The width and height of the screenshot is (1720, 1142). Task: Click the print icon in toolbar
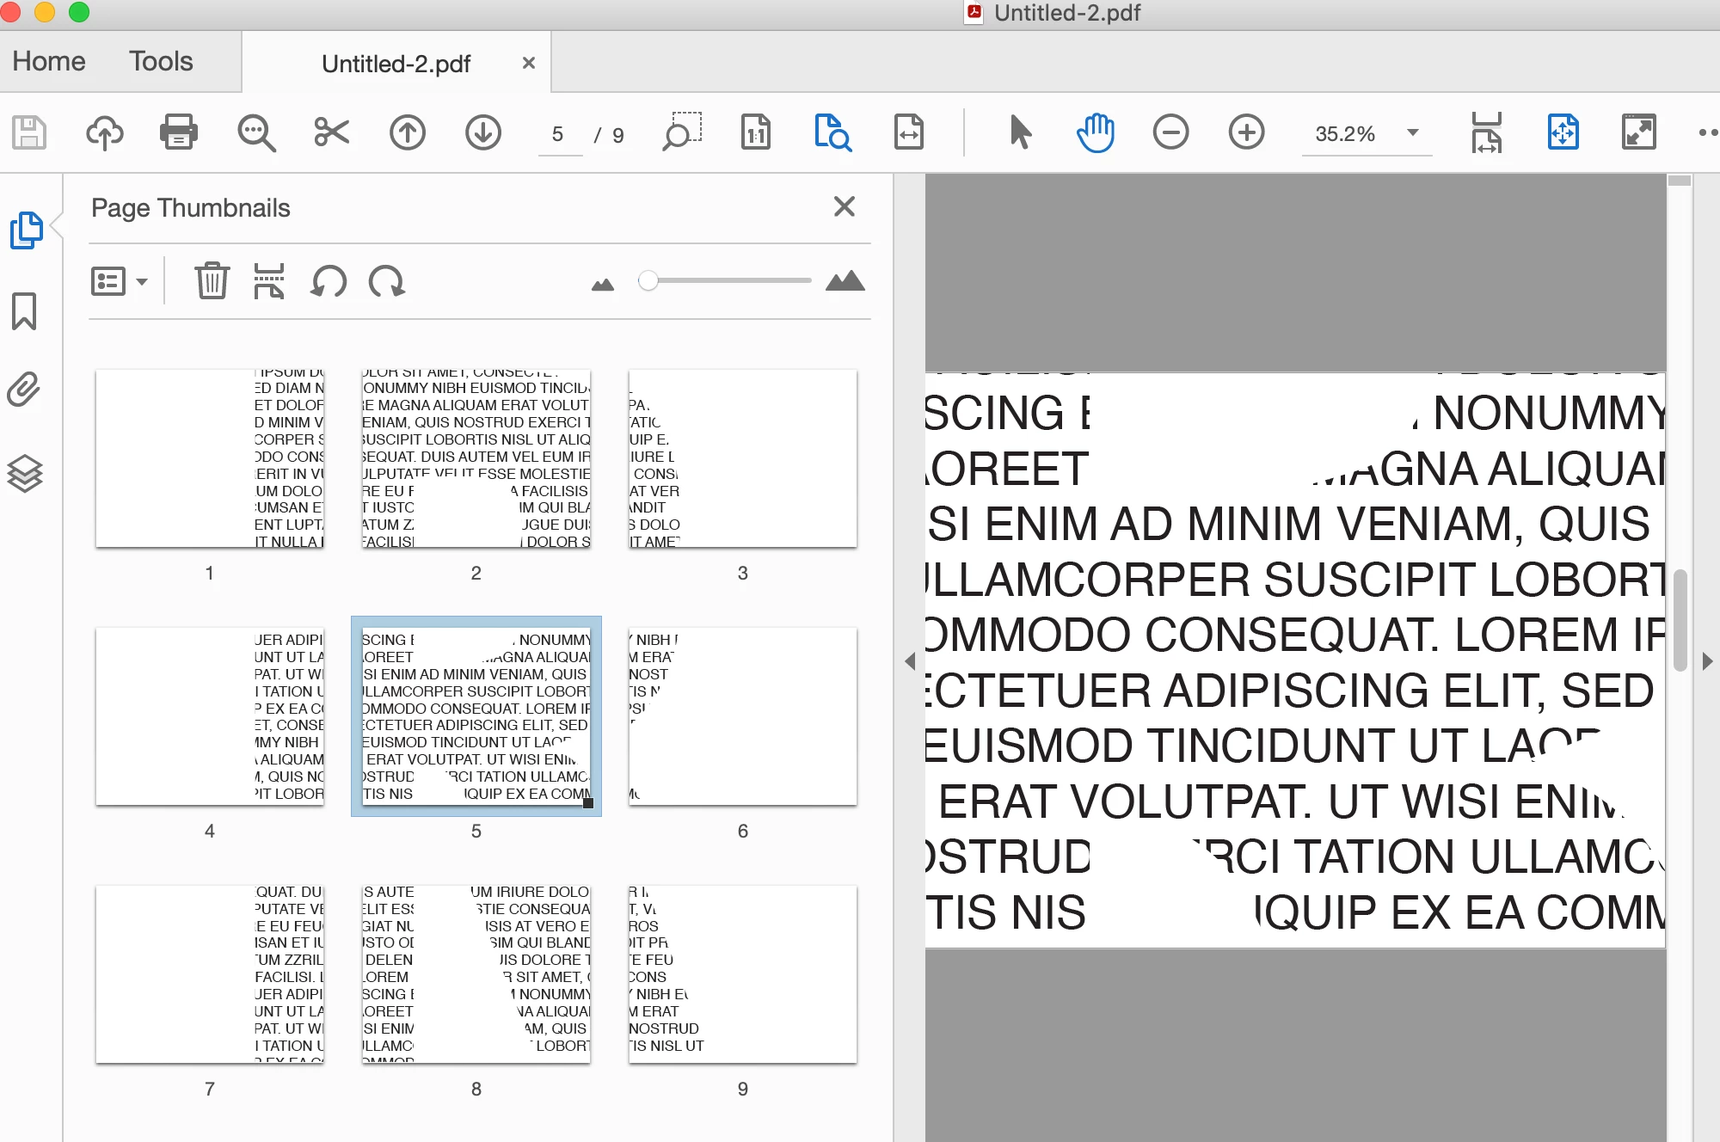coord(179,132)
